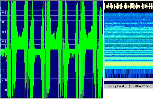Click the -0.2 amplitude axis label
The height and width of the screenshot is (99, 154).
point(4,61)
